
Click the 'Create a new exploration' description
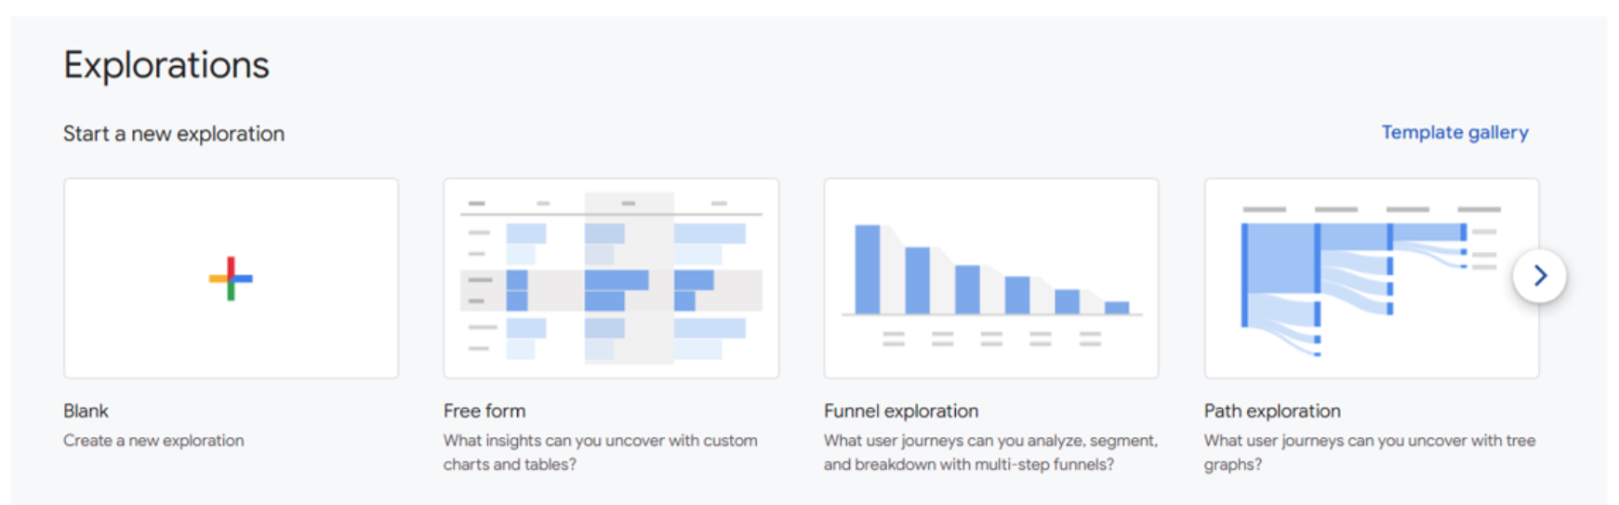point(153,440)
